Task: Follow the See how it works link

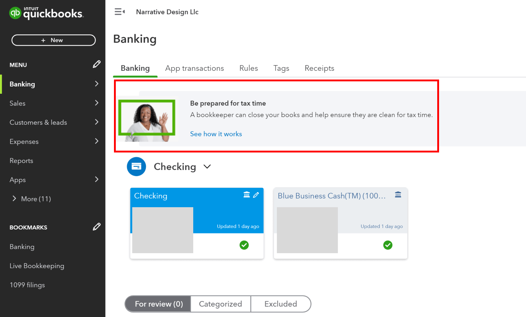Action: click(216, 134)
